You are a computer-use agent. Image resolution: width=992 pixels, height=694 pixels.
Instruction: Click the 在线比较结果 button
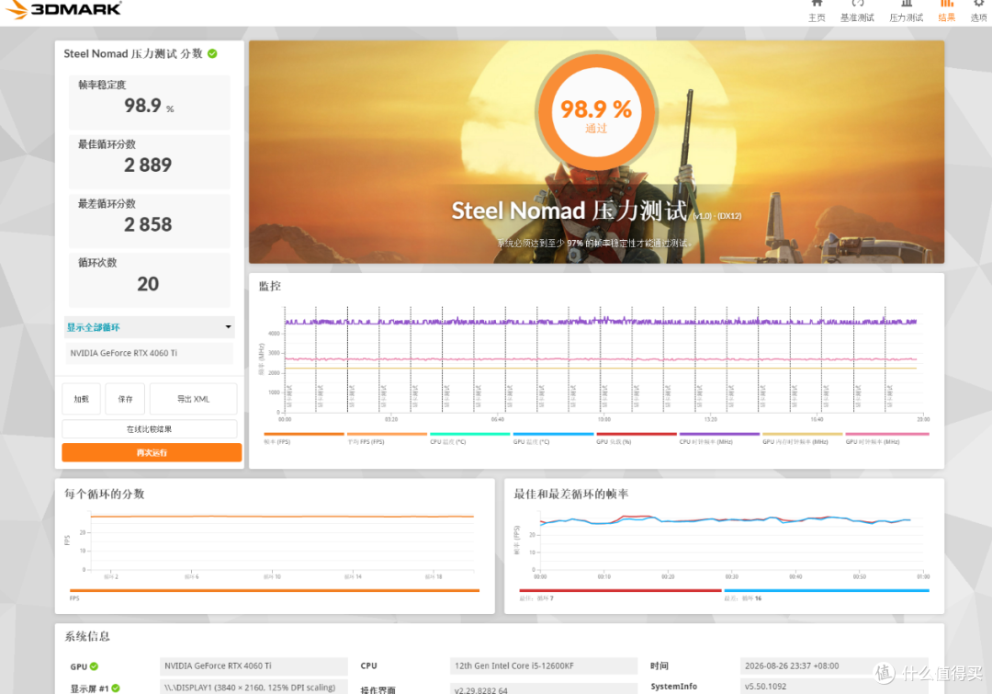[150, 428]
